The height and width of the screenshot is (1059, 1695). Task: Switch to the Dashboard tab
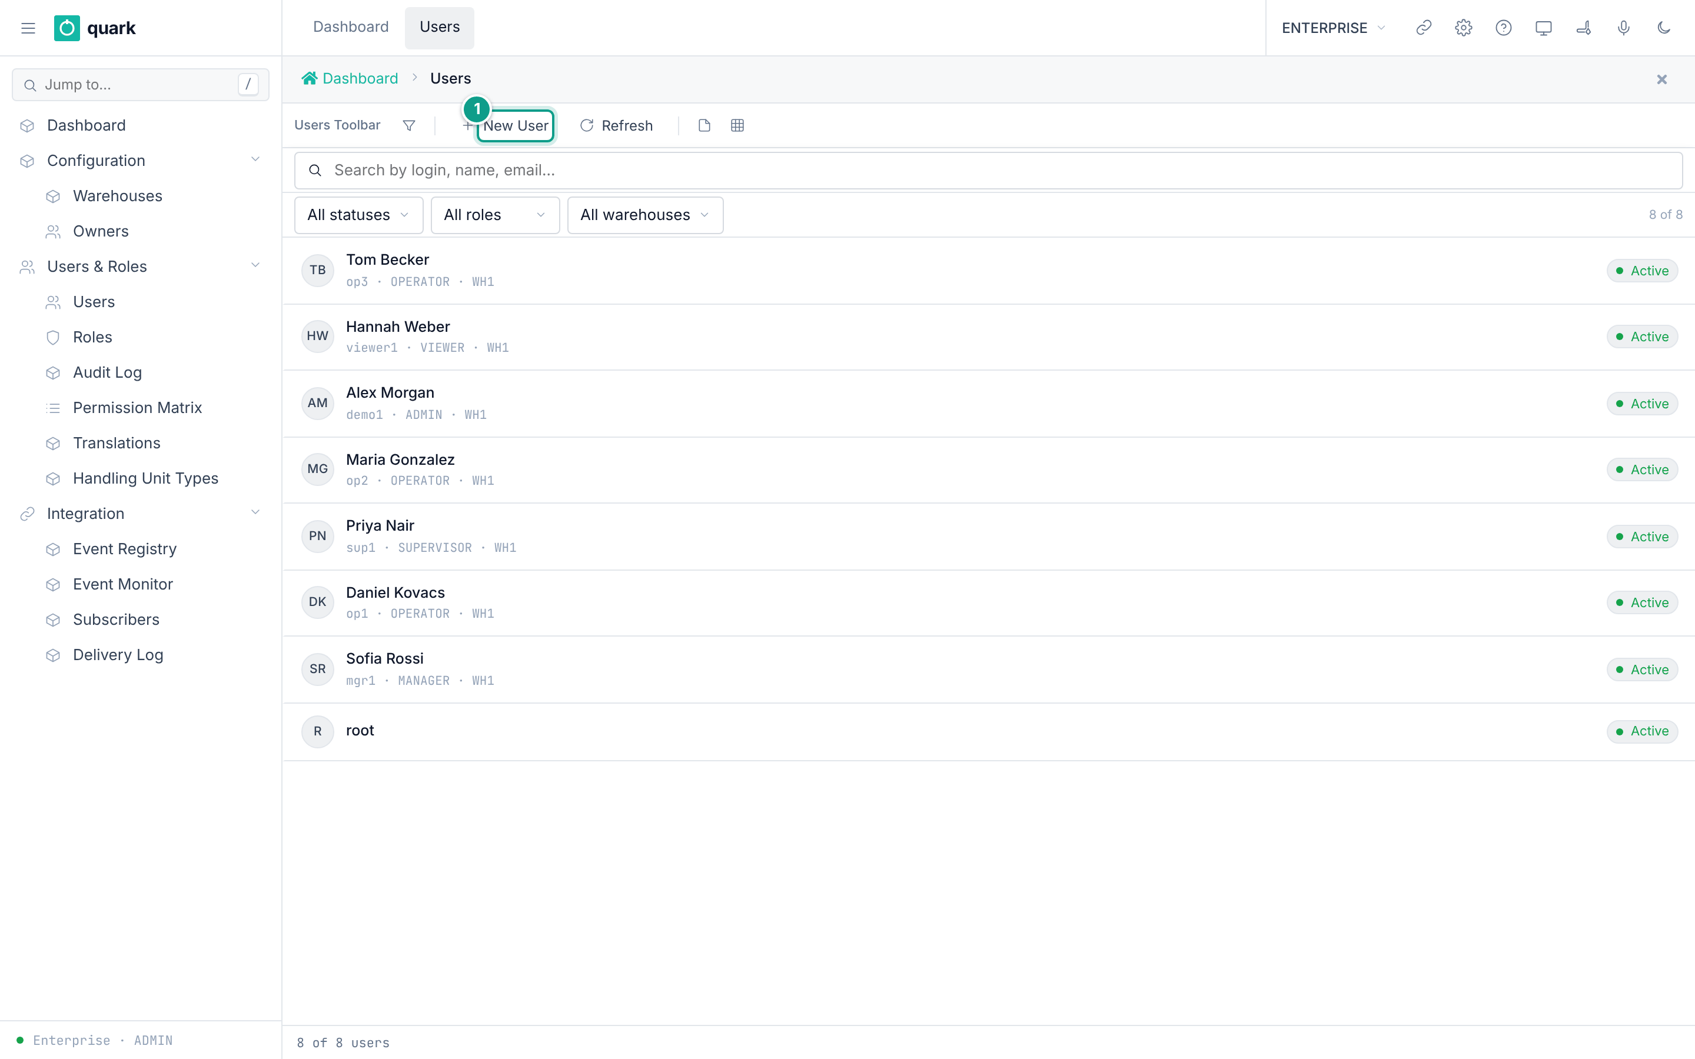coord(350,27)
